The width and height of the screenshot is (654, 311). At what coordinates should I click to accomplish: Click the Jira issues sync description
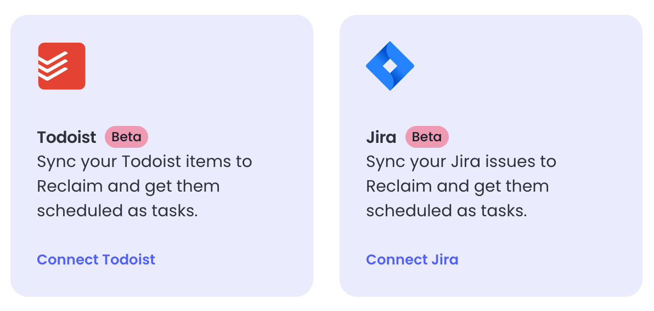pos(461,186)
